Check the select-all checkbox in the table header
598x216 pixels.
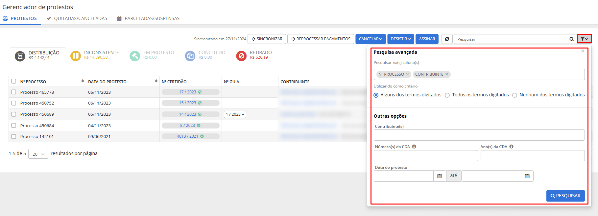pos(14,81)
